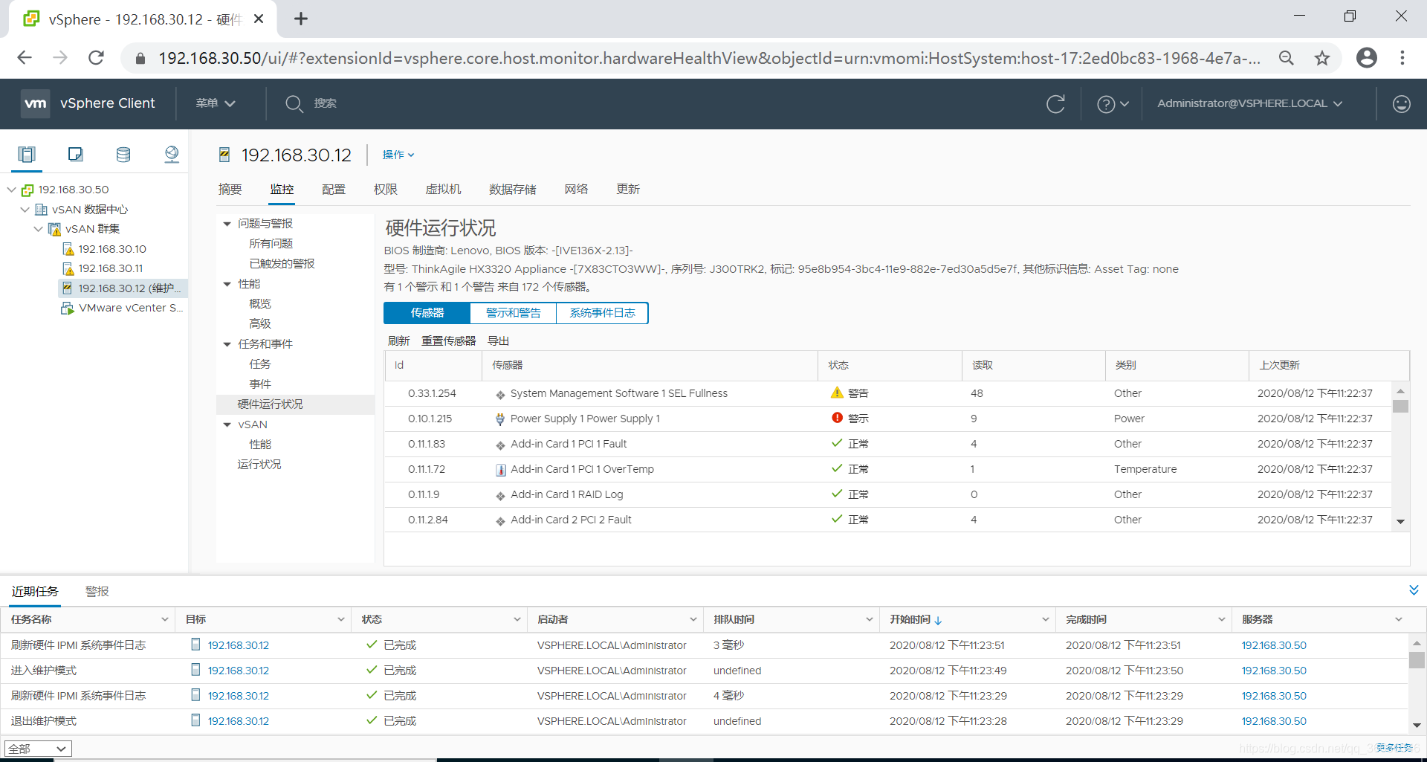Click the browser back arrow

click(x=25, y=58)
